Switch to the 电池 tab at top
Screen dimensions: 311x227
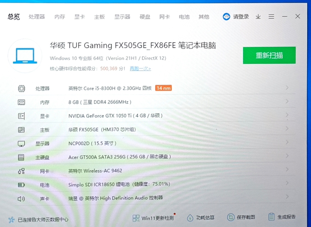tap(184, 17)
